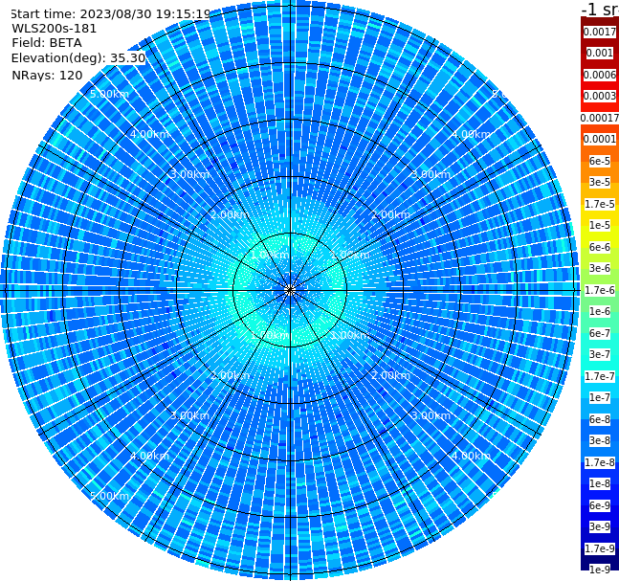Click the upper-left 4.00km range ring label

[x=149, y=134]
